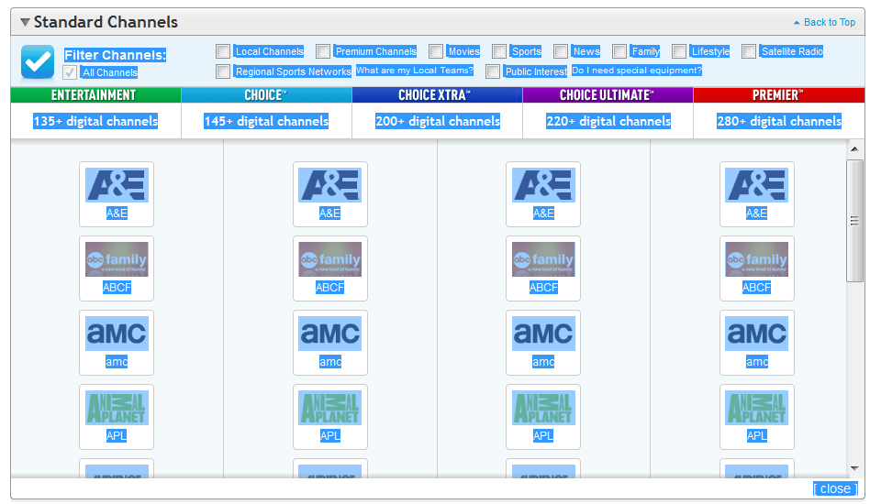Image resolution: width=870 pixels, height=504 pixels.
Task: Click the ABCF label in the fourth column
Action: 757,288
